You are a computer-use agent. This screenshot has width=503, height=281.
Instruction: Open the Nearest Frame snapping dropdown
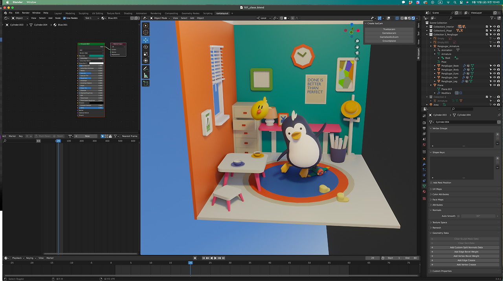[x=130, y=136]
